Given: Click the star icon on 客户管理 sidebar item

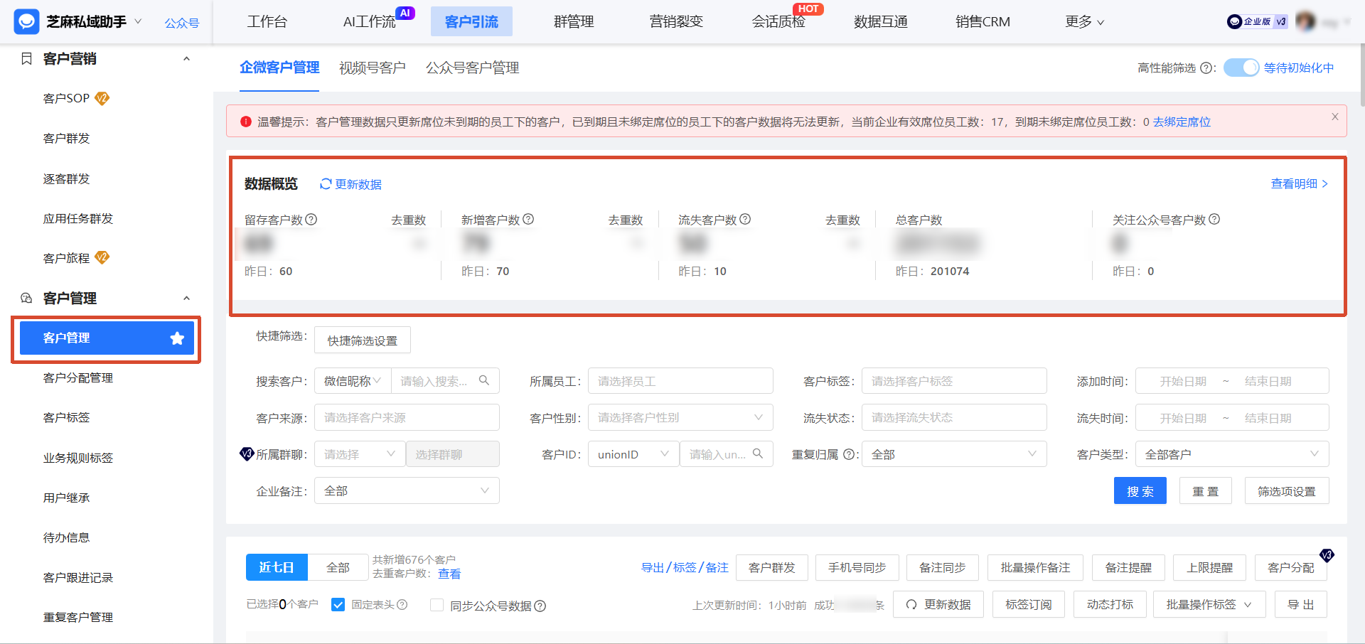Looking at the screenshot, I should click(x=176, y=338).
